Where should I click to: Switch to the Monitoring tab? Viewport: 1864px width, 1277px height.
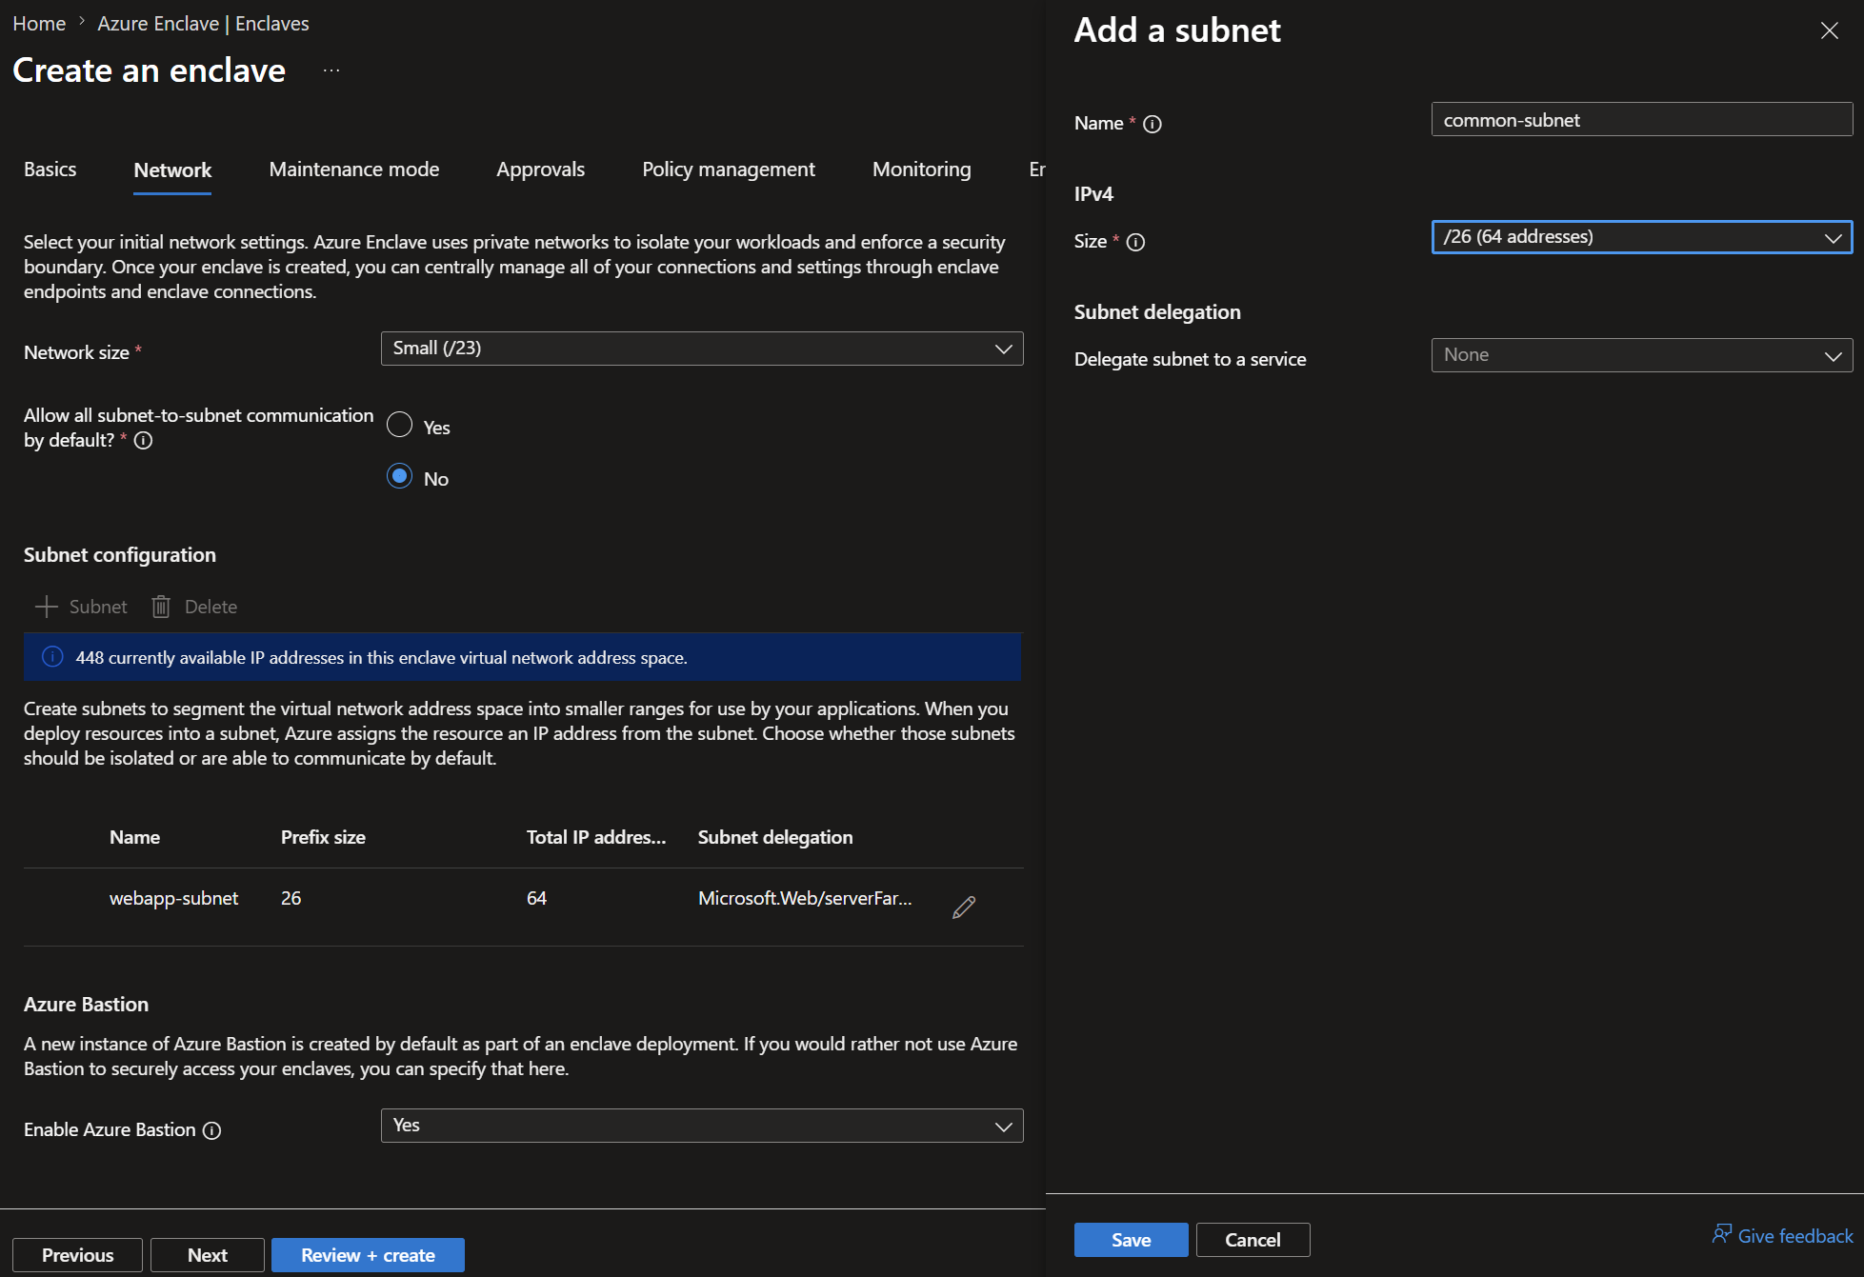pyautogui.click(x=922, y=170)
